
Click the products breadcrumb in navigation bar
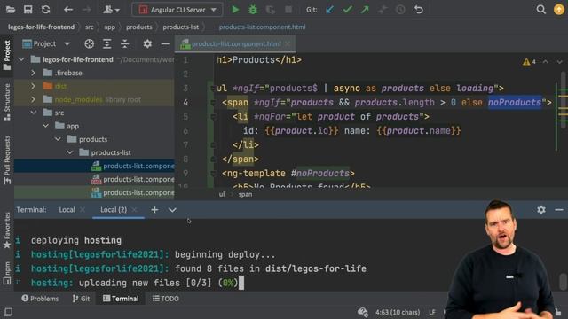139,27
